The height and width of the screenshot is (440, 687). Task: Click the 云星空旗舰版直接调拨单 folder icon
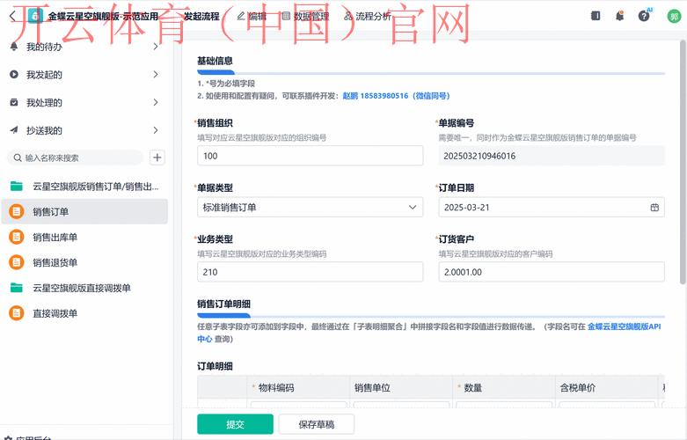[x=17, y=288]
